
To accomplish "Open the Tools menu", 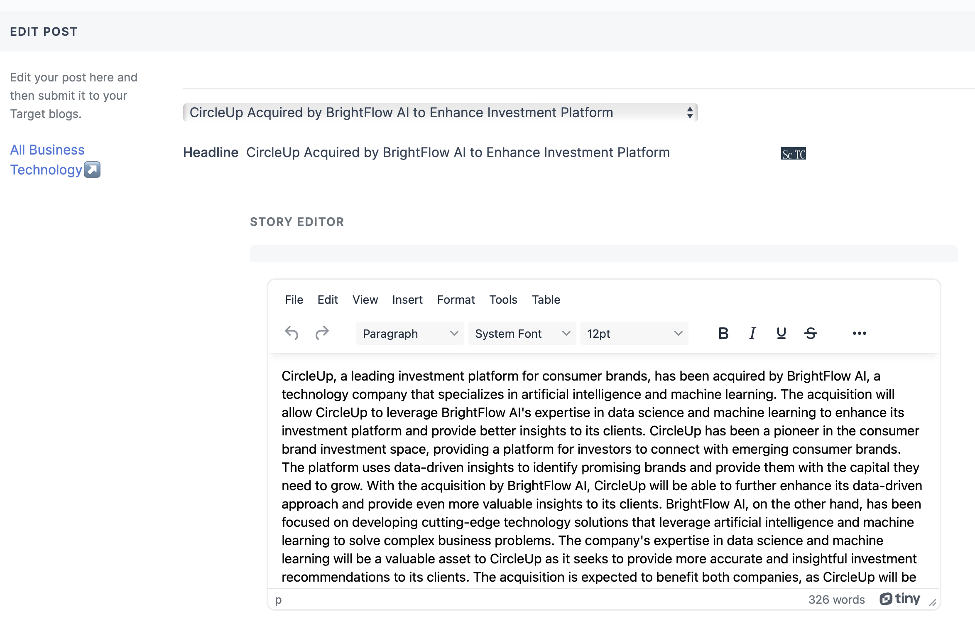I will pyautogui.click(x=503, y=300).
